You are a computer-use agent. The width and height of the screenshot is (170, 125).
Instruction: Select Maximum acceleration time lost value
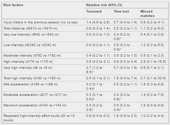[x=122, y=107]
